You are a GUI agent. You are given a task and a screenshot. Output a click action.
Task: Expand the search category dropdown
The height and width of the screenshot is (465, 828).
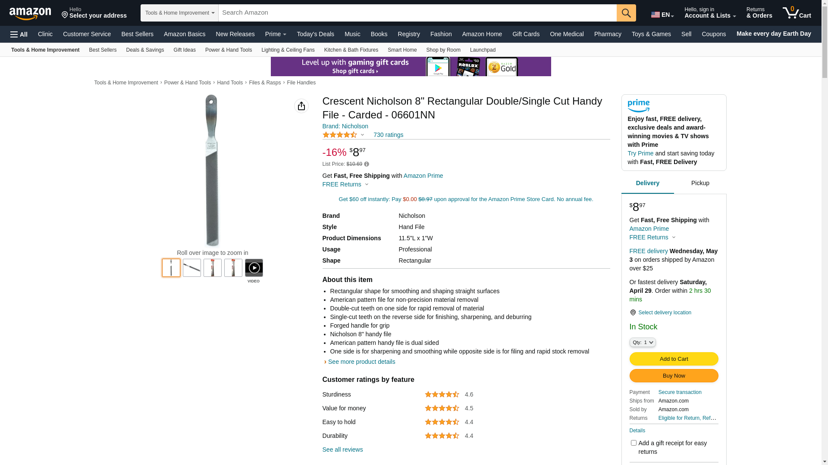click(179, 13)
